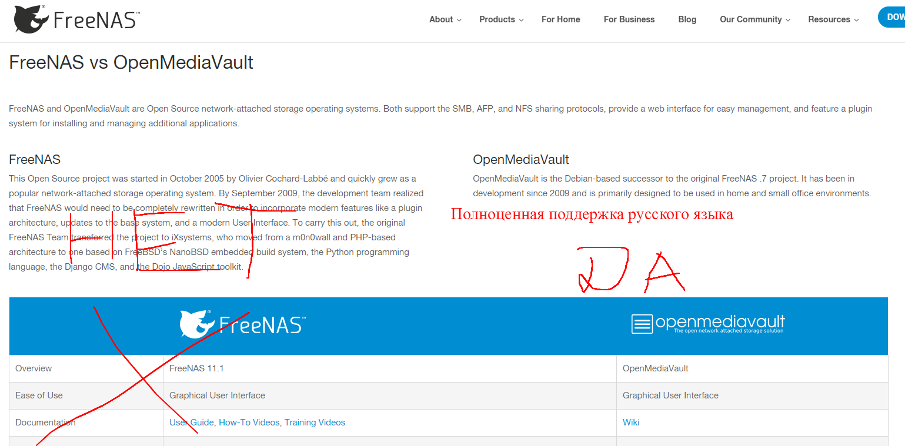Click OpenMediaVault column Graphical User Interface cell
Viewport: 905px width, 446px height.
[x=752, y=395]
